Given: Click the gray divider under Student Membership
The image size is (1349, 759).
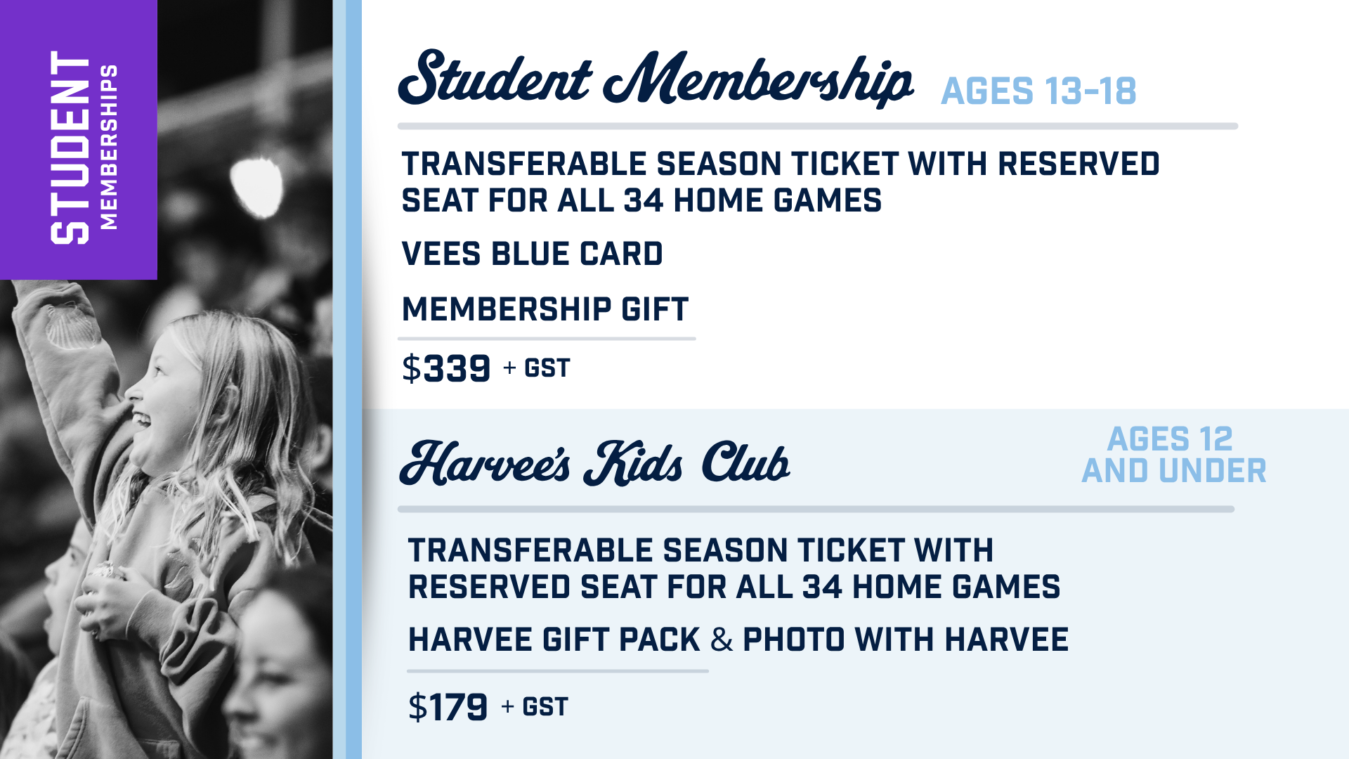Looking at the screenshot, I should click(x=817, y=126).
